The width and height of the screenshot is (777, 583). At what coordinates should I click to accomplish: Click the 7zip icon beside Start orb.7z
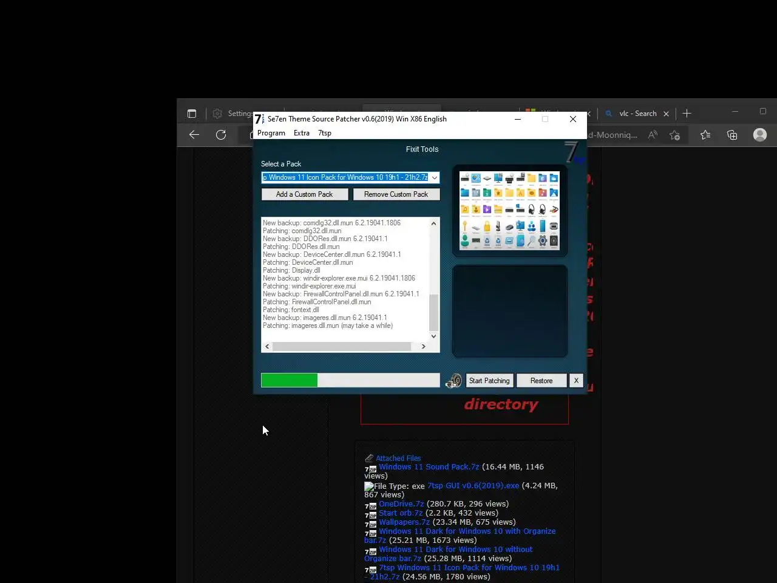coord(370,514)
